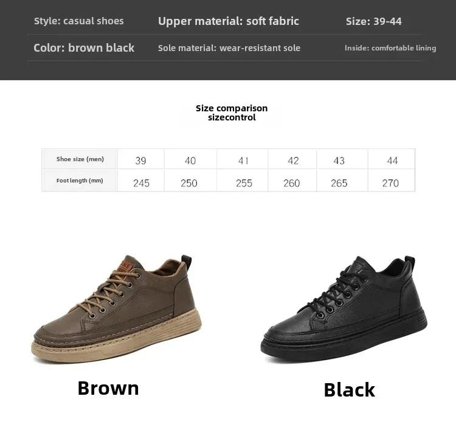
Task: Click the Foot length (mm) row header
Action: (80, 181)
